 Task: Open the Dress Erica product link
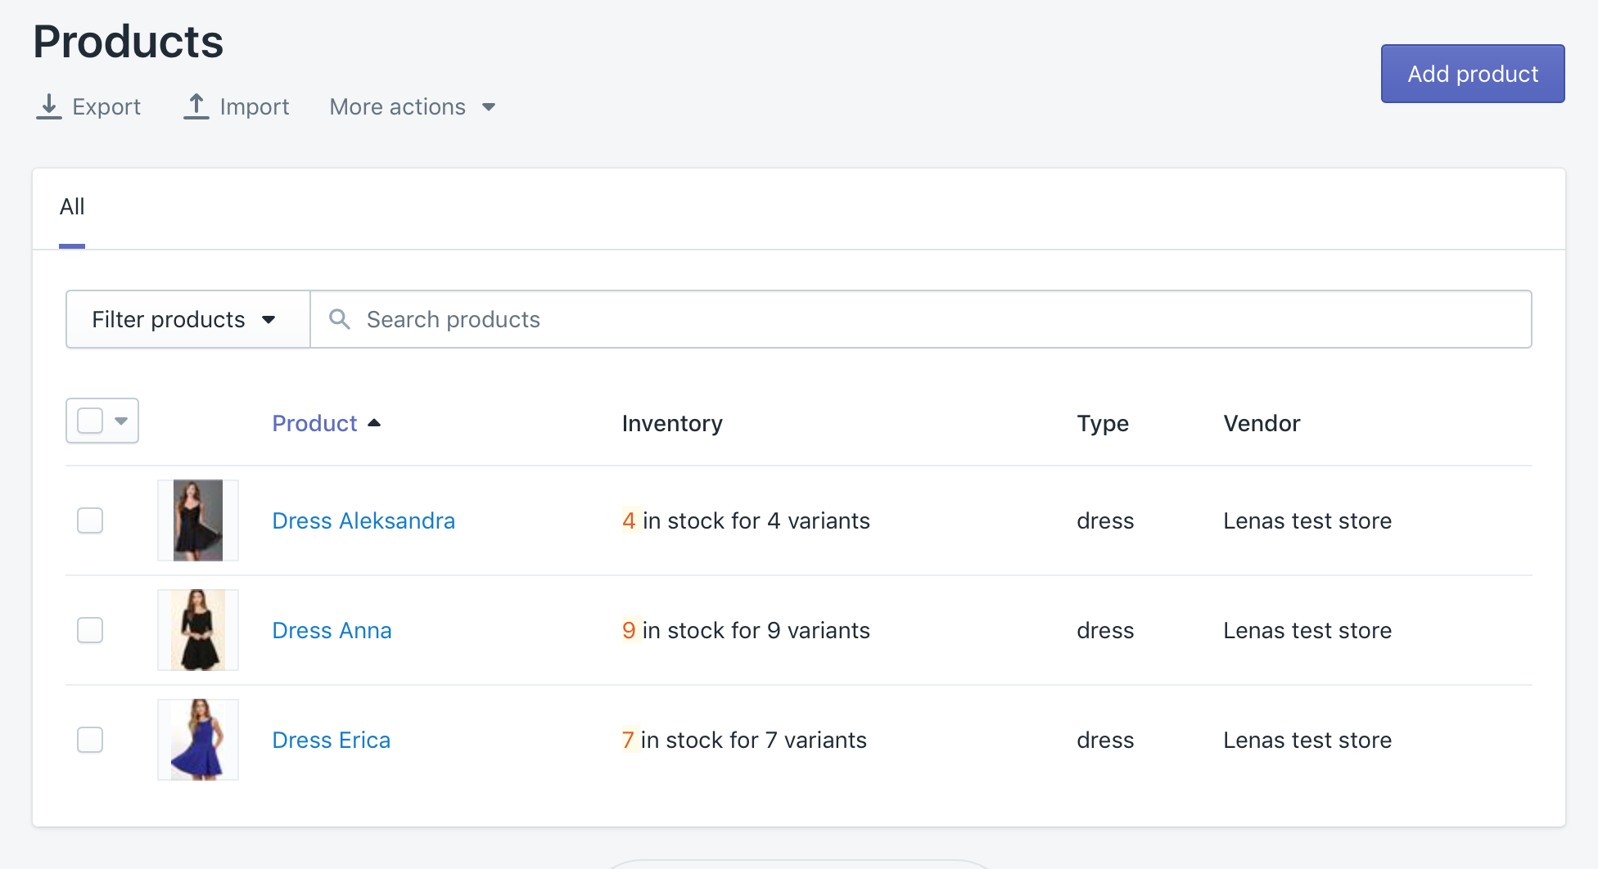331,740
